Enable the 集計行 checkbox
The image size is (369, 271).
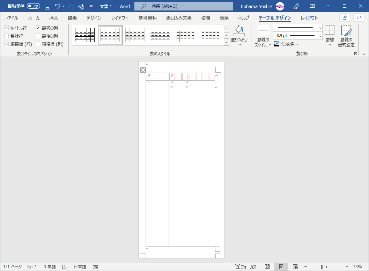pos(7,36)
